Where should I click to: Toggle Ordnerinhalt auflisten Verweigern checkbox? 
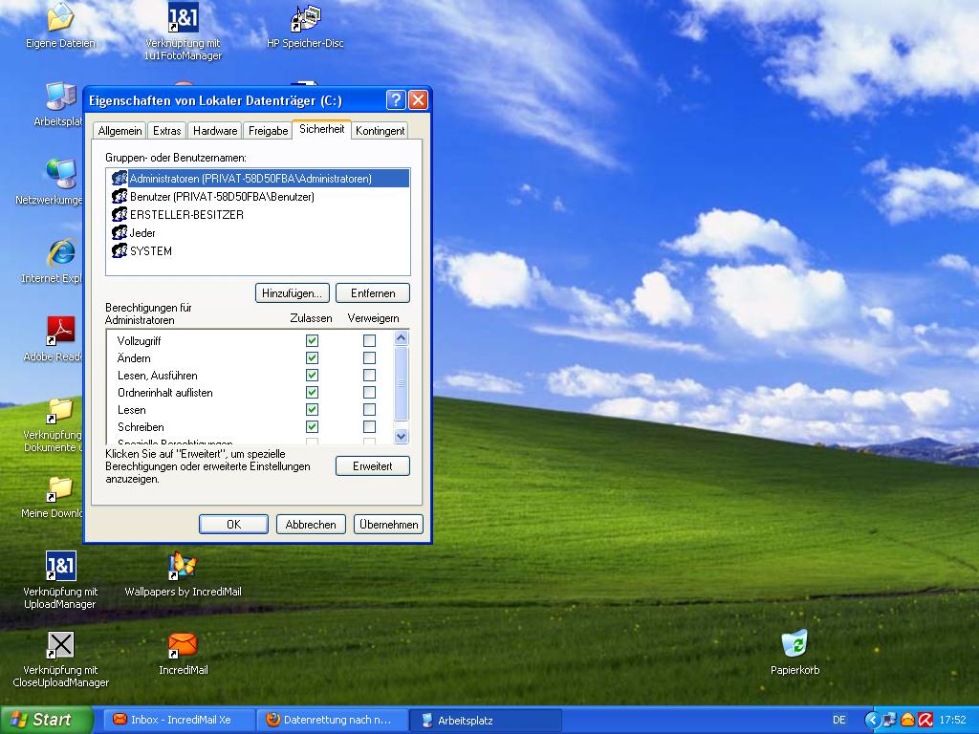click(x=370, y=393)
